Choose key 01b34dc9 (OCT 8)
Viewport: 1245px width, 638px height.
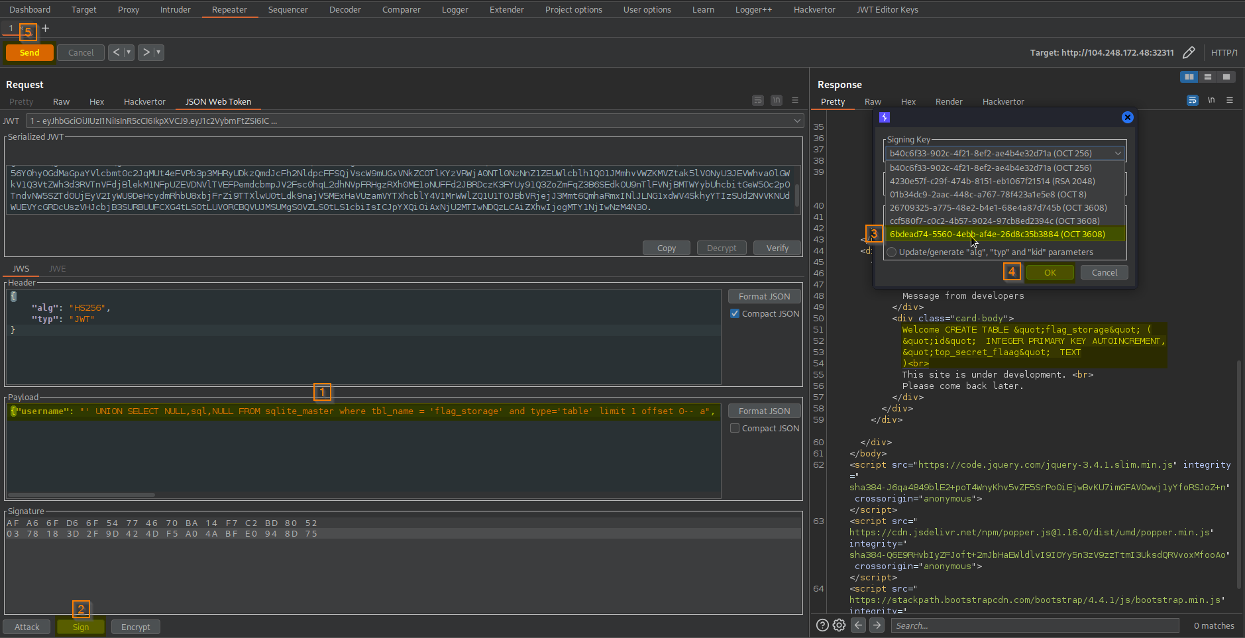pyautogui.click(x=1004, y=194)
